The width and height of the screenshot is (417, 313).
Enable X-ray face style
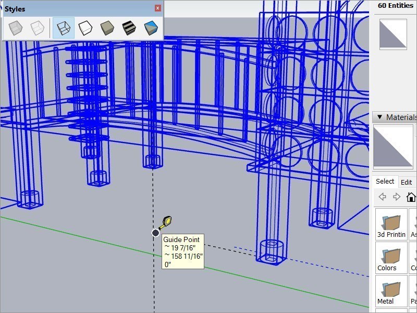15,28
